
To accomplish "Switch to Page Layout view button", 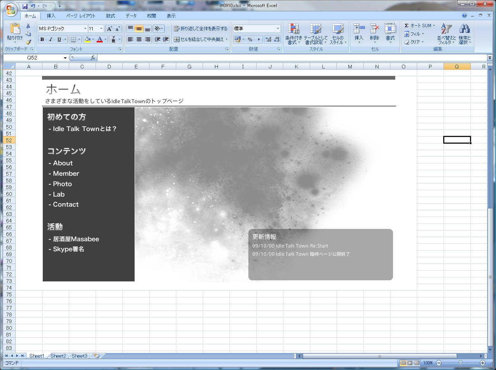I will (410, 363).
